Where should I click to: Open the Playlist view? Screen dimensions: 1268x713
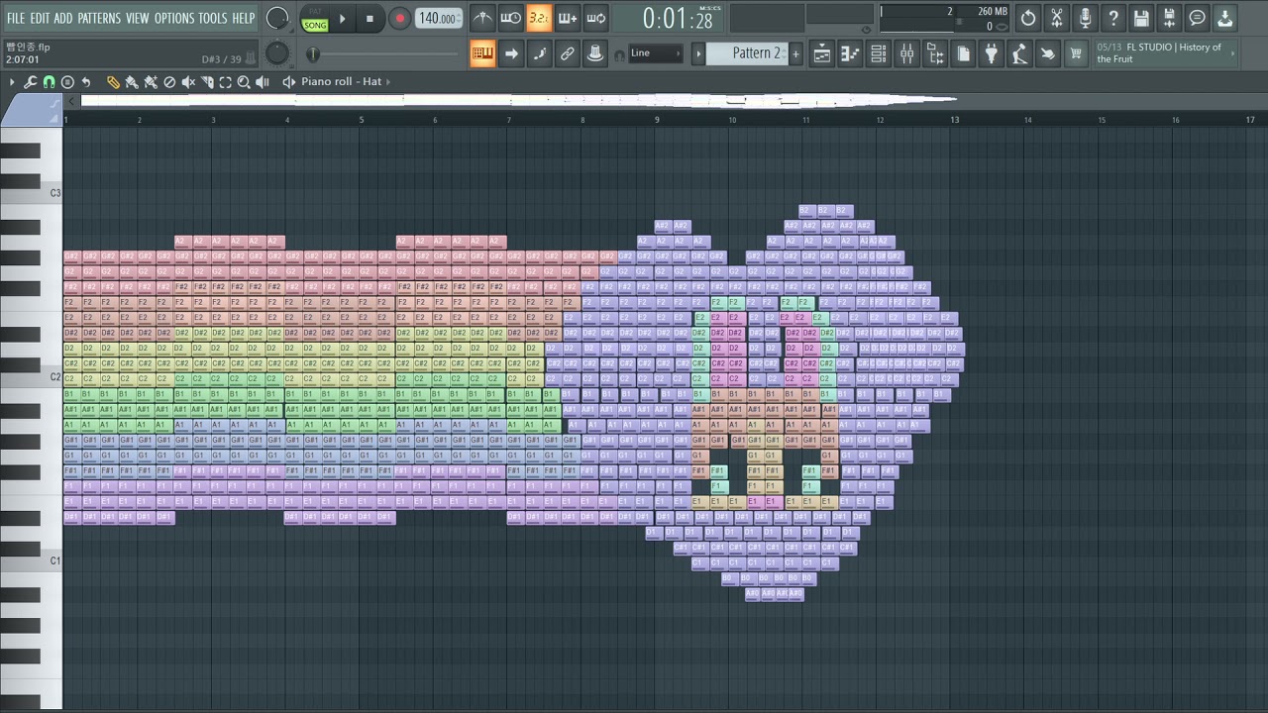(x=822, y=53)
